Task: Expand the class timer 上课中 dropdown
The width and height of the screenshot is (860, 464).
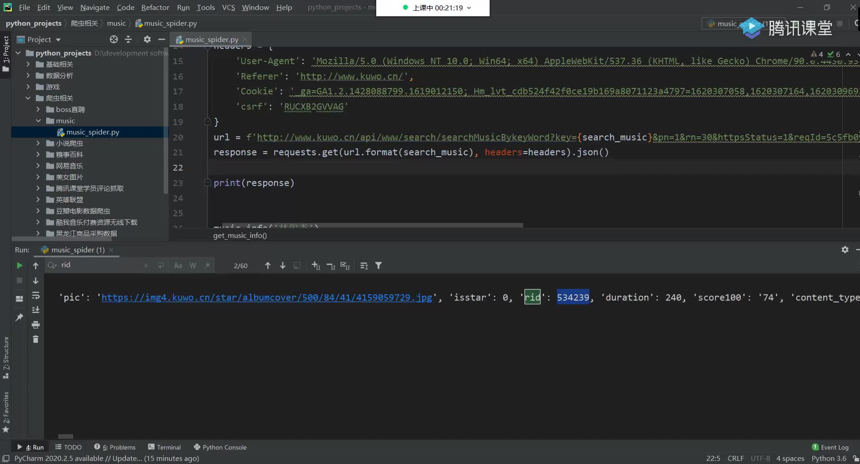Action: pos(469,8)
